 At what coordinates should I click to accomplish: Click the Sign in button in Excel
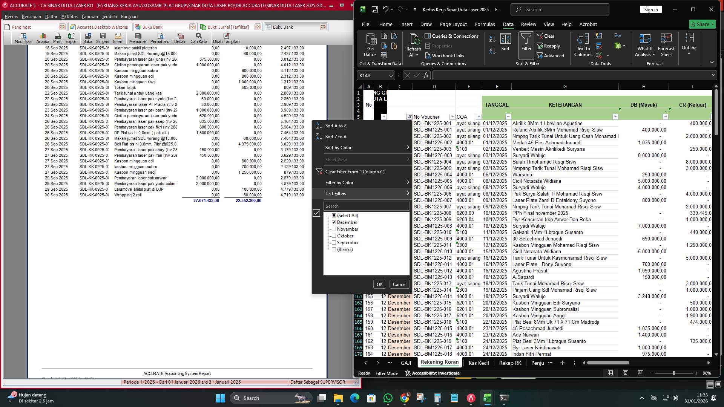(x=651, y=9)
